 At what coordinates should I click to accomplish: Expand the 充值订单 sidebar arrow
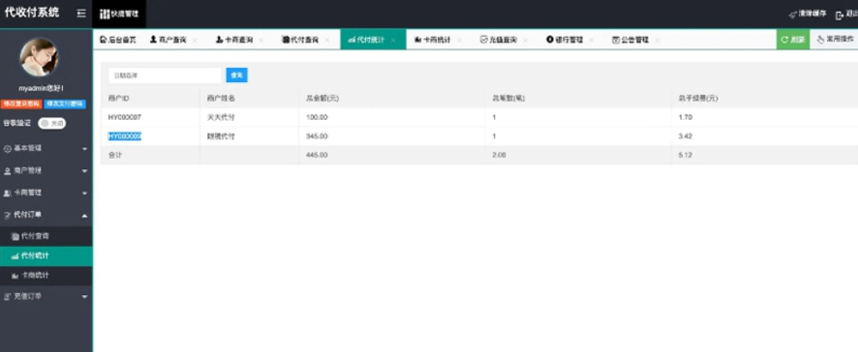85,297
